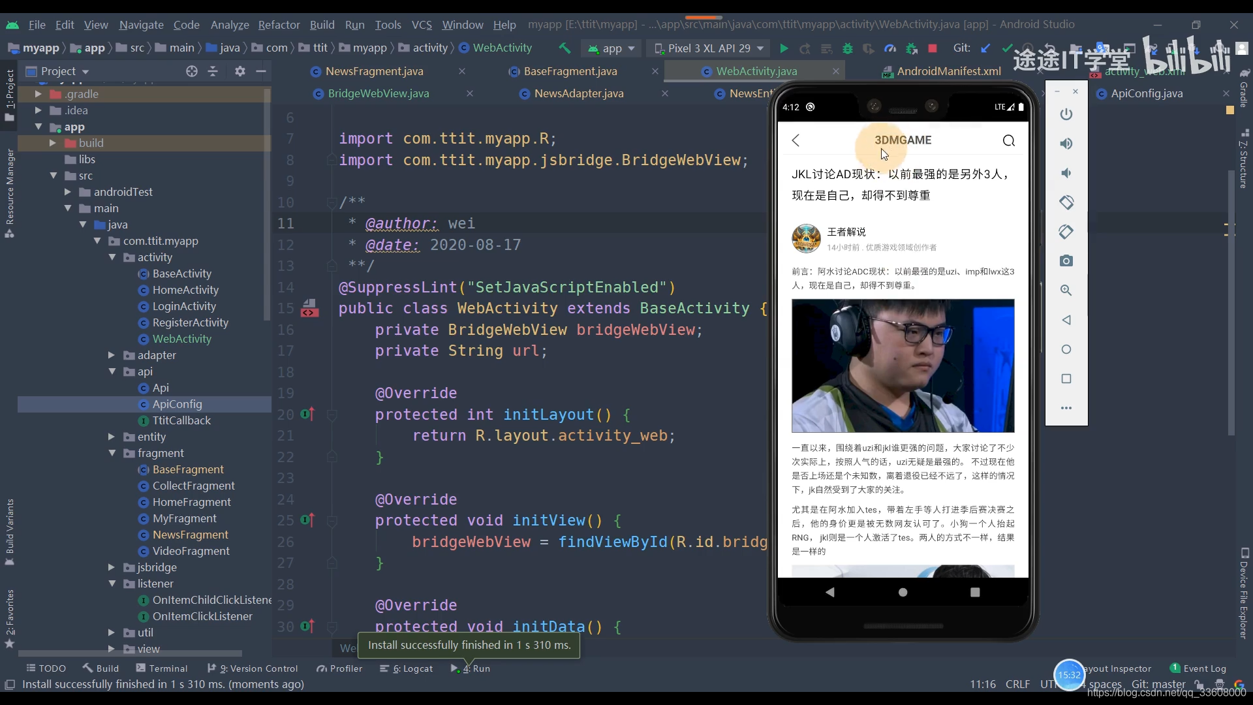This screenshot has width=1253, height=705.
Task: Click the Run with Coverage icon
Action: (869, 48)
